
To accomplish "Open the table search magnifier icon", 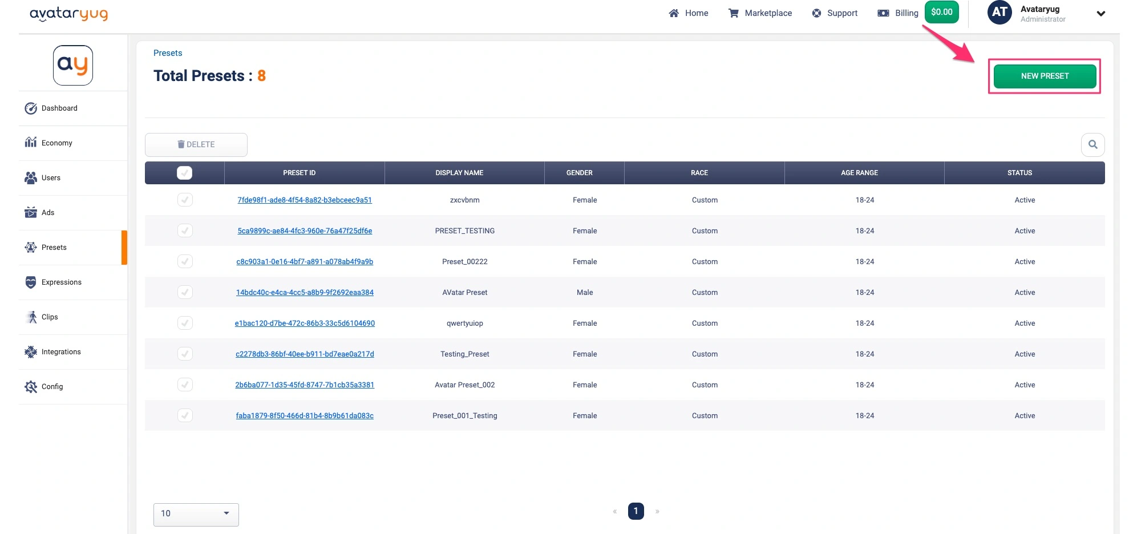I will tap(1092, 144).
